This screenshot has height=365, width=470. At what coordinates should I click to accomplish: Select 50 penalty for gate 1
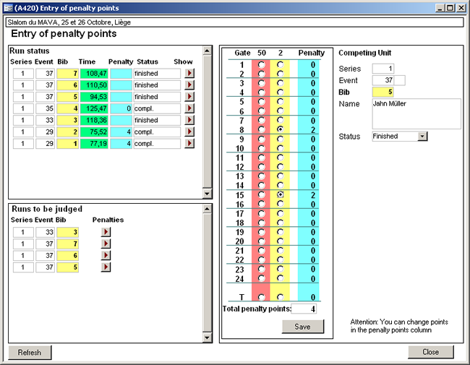pyautogui.click(x=261, y=64)
